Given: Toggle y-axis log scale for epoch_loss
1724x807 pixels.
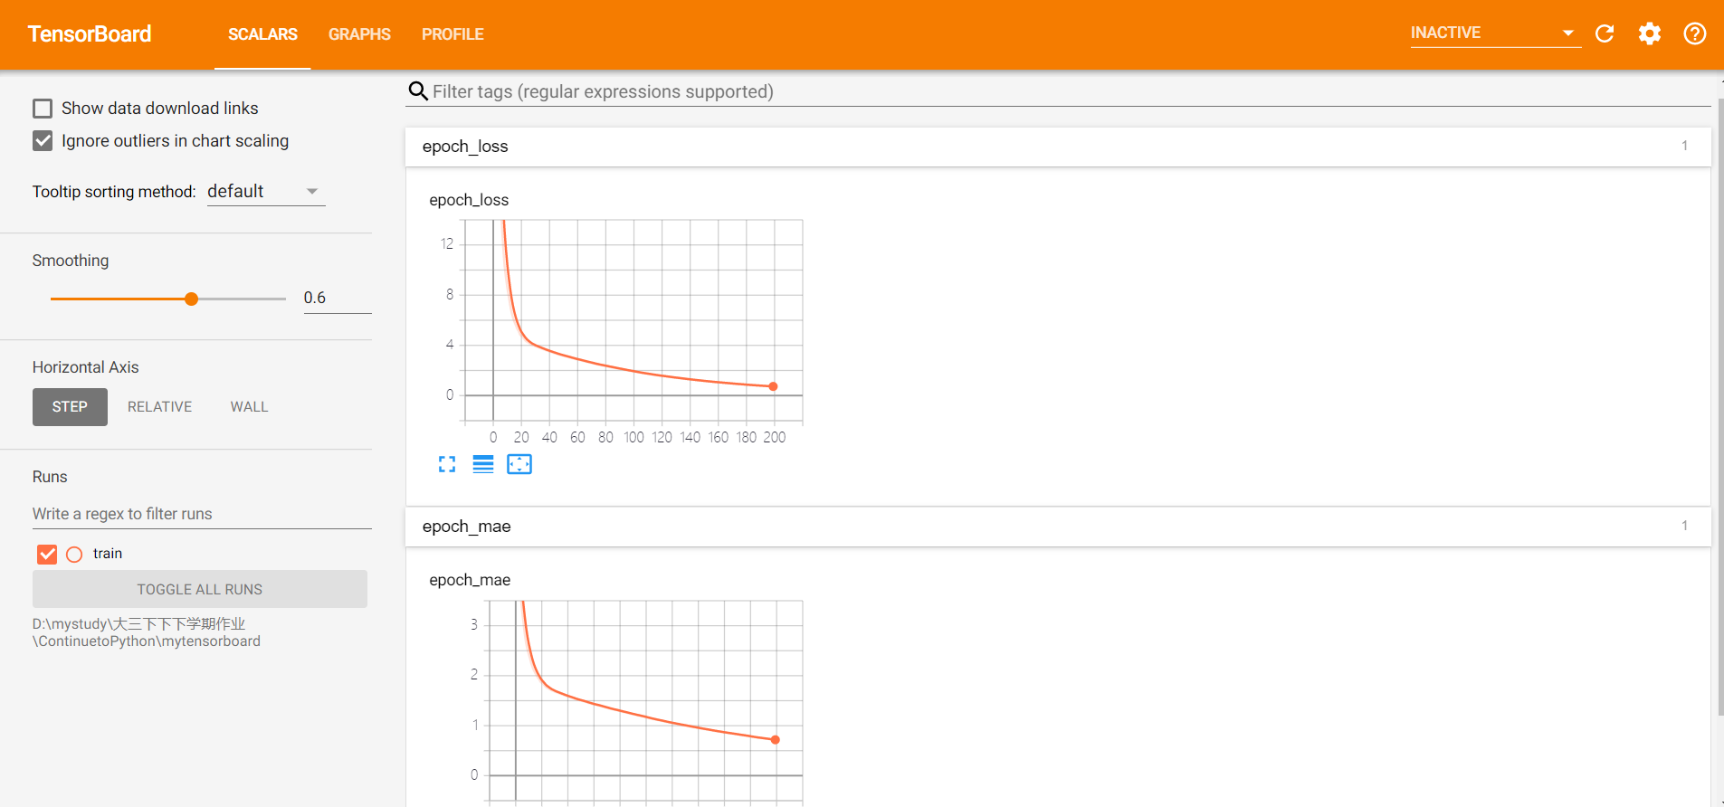Looking at the screenshot, I should [483, 464].
